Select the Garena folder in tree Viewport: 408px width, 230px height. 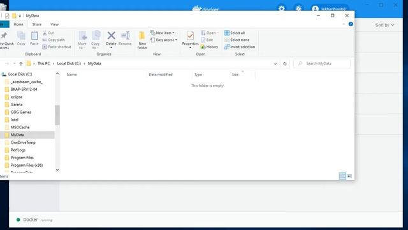(x=17, y=105)
